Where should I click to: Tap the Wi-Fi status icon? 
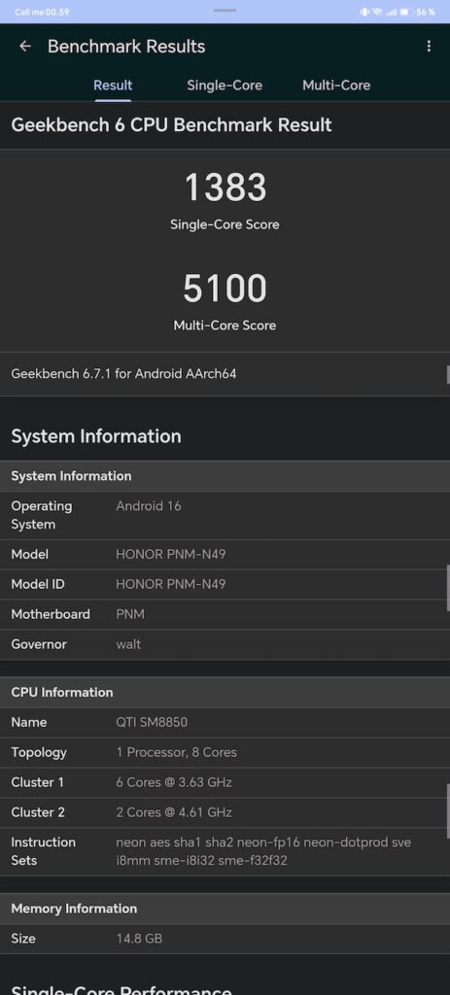pyautogui.click(x=378, y=12)
